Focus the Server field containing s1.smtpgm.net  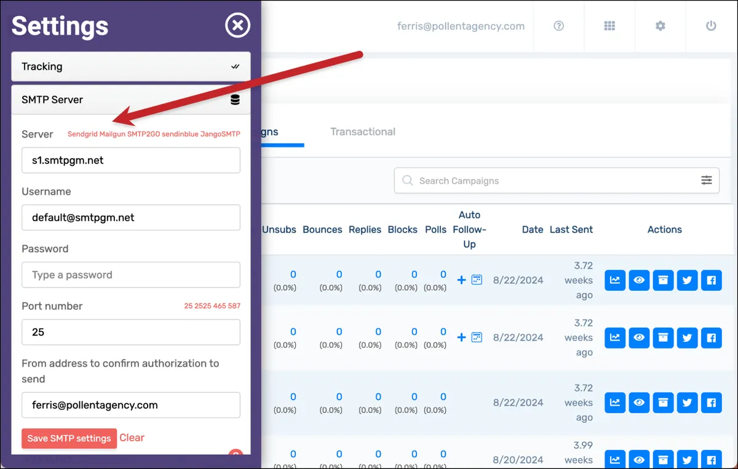(x=131, y=160)
